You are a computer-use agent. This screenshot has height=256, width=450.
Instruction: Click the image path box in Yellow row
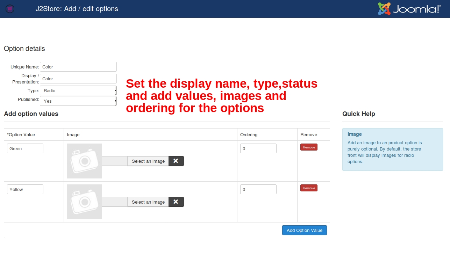[x=115, y=202]
